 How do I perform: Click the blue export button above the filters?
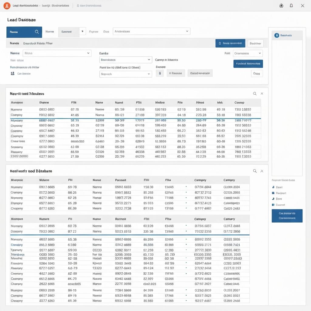pos(230,43)
